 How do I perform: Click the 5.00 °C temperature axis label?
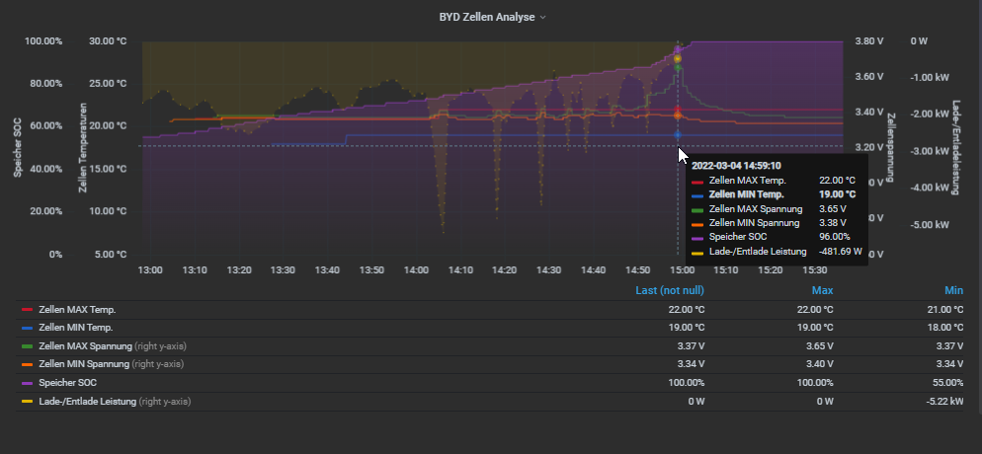click(110, 255)
